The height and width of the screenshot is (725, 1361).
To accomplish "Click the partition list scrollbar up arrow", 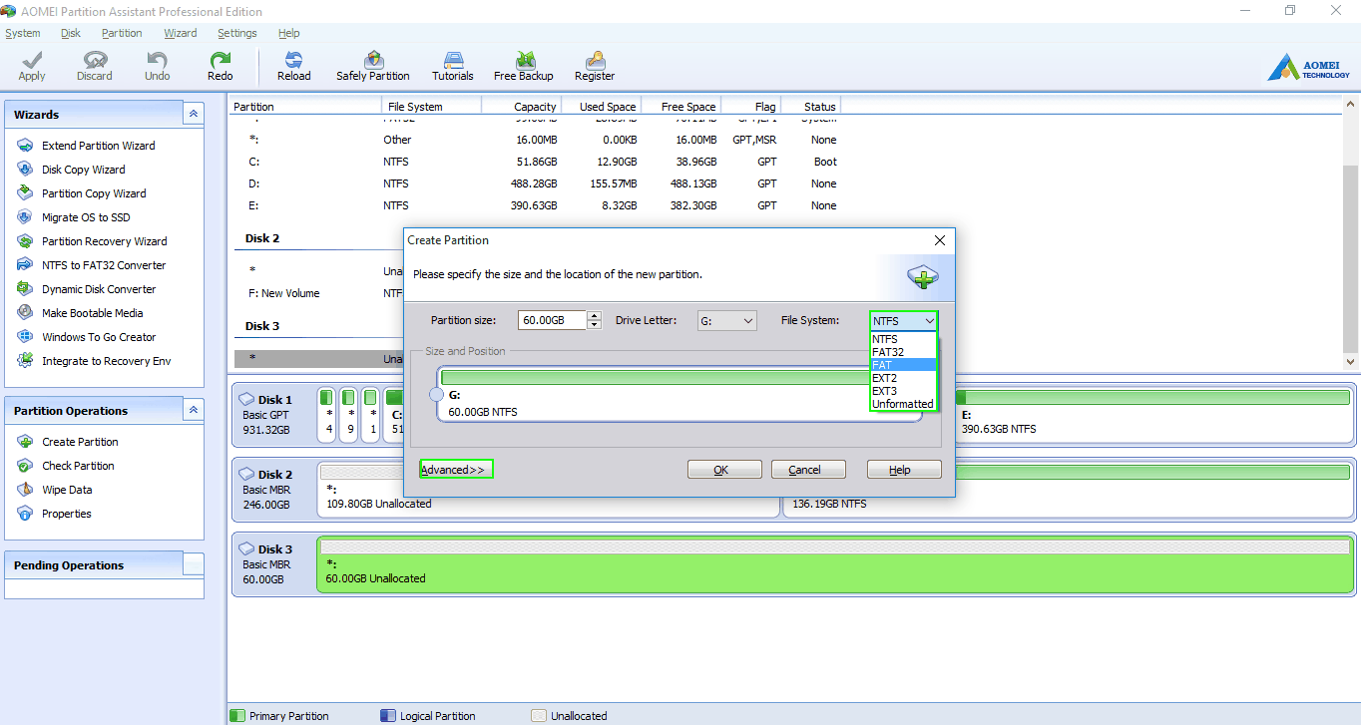I will (1351, 105).
